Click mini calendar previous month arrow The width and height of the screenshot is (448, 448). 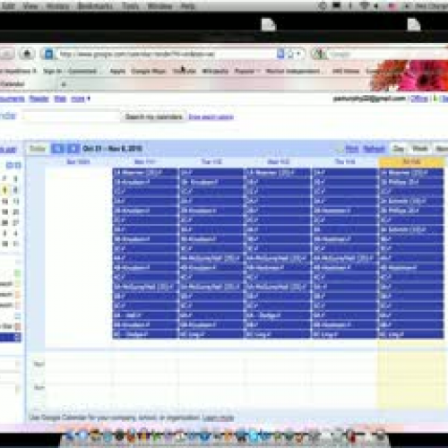(x=9, y=165)
